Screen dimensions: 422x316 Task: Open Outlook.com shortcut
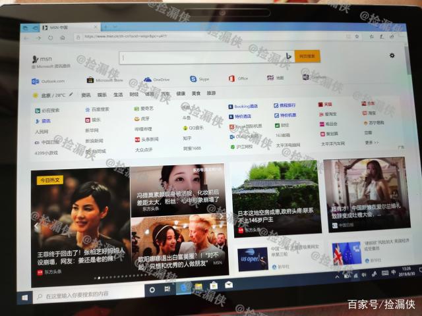[48, 81]
